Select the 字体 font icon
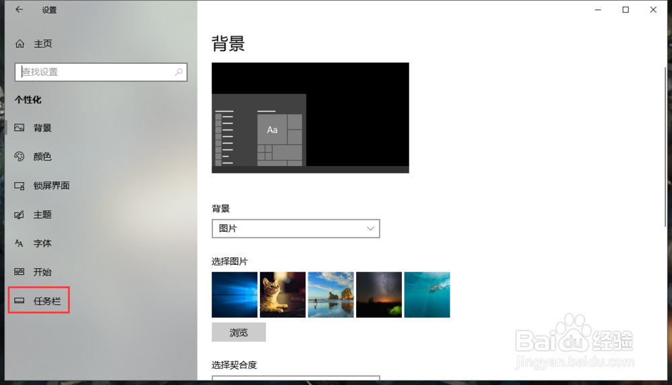672x385 pixels. point(19,243)
